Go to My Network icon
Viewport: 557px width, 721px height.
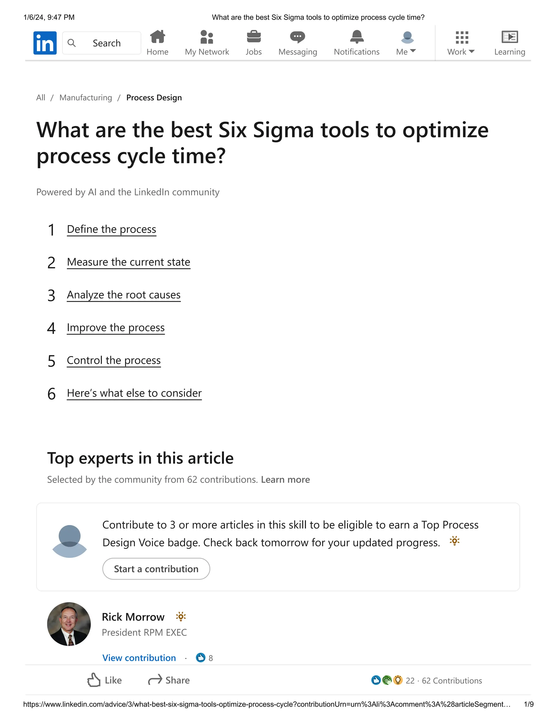point(207,37)
